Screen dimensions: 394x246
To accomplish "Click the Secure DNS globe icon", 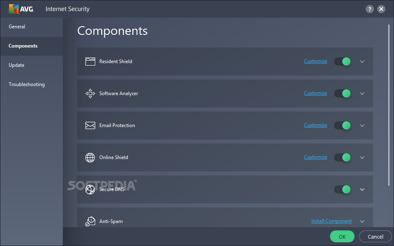I will [x=90, y=189].
